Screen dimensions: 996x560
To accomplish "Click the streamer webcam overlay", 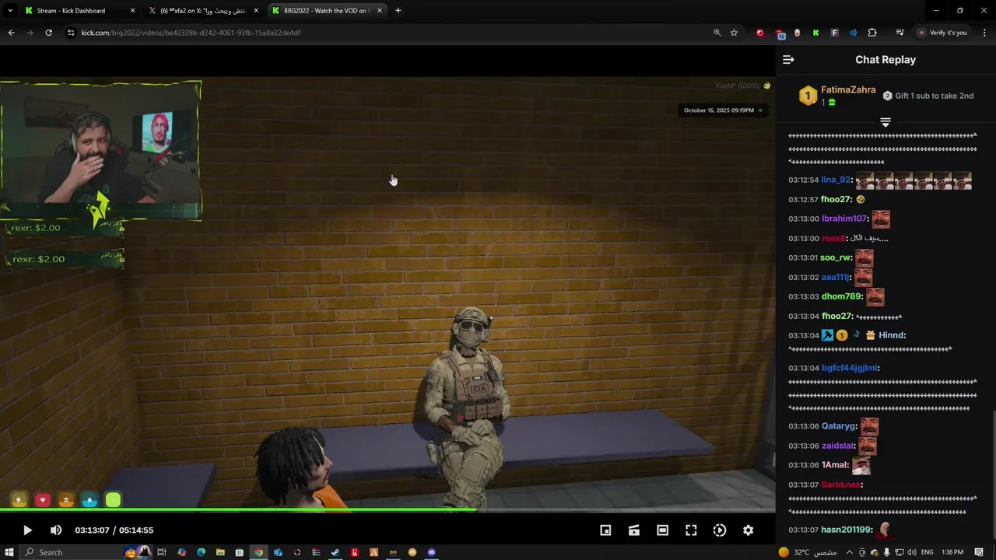I will point(101,150).
